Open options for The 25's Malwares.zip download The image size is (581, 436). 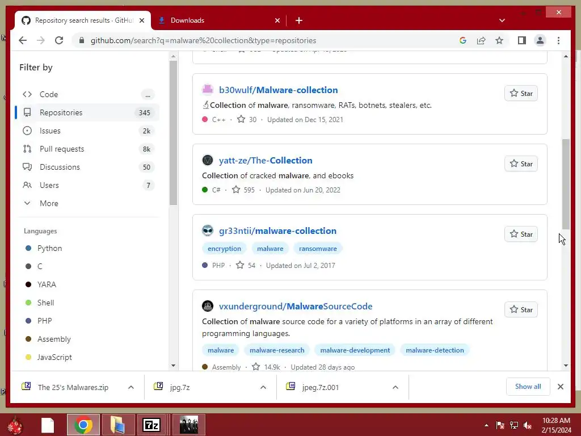pos(131,387)
